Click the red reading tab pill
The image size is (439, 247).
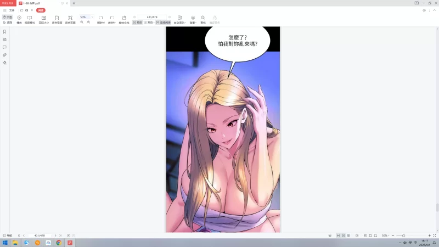pos(41,10)
